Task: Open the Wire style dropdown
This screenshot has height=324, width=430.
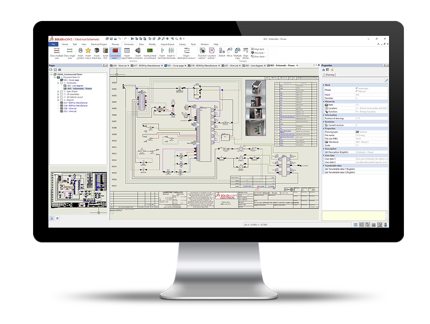Action: coord(258,53)
